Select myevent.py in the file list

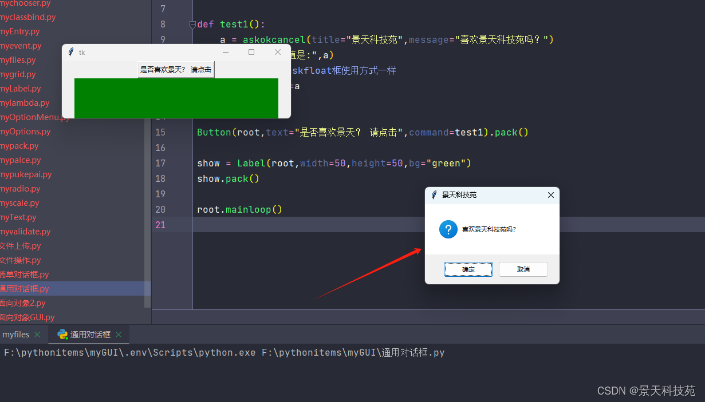point(21,46)
